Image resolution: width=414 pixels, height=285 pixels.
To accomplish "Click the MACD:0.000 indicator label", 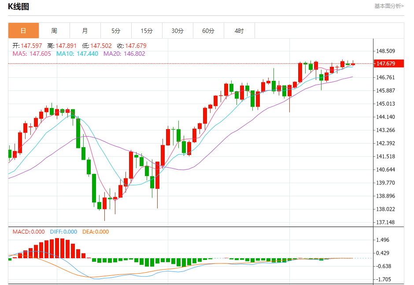I will click(x=29, y=231).
